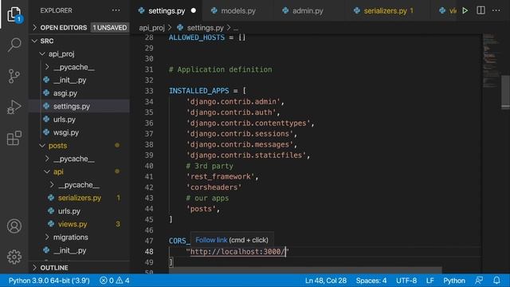
Task: Open the Extensions view icon
Action: (x=14, y=138)
